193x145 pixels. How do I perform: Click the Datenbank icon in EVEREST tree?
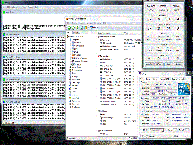tap(70, 104)
